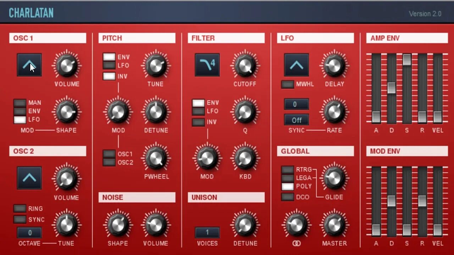
Task: Click the CHARLATAN logo text
Action: click(31, 13)
